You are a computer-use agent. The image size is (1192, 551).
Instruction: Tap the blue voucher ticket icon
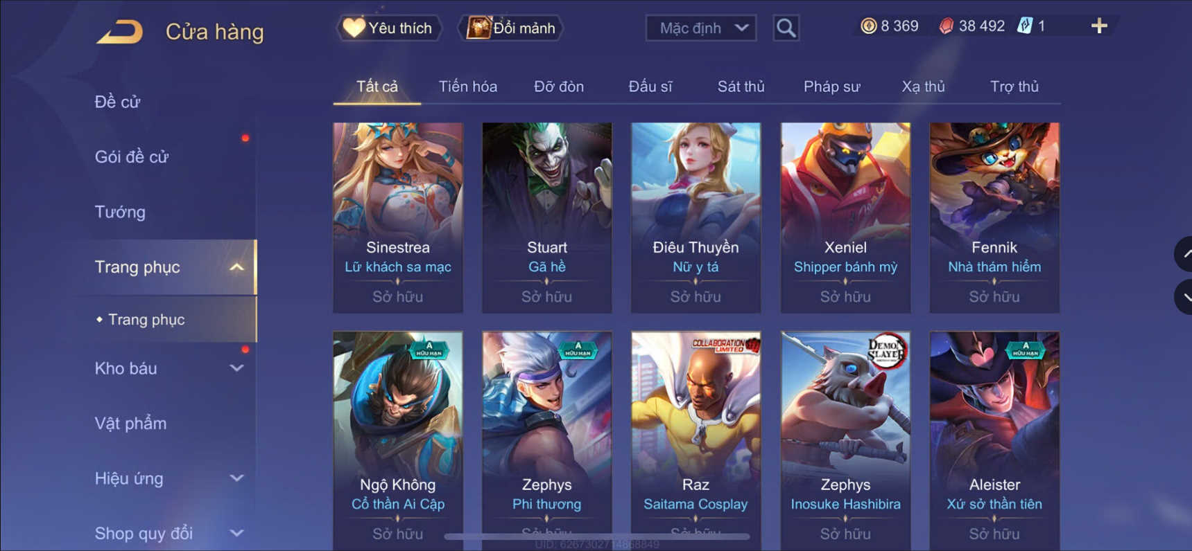click(1024, 26)
